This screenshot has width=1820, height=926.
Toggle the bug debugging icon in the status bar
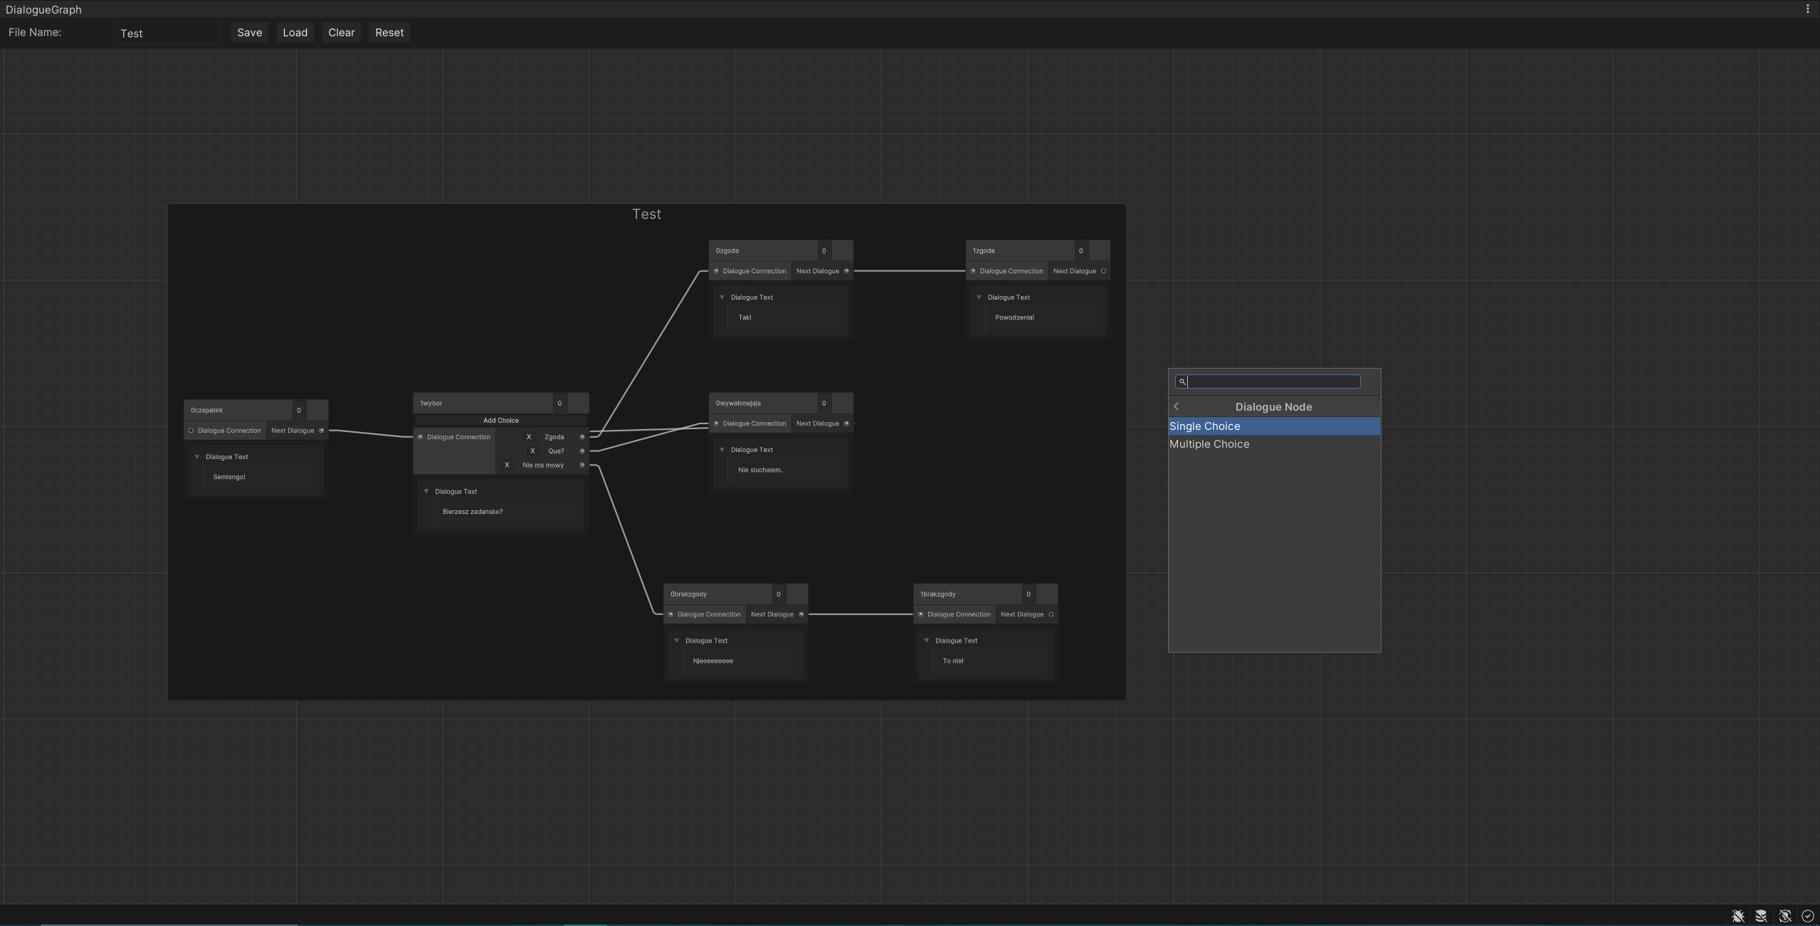point(1738,915)
